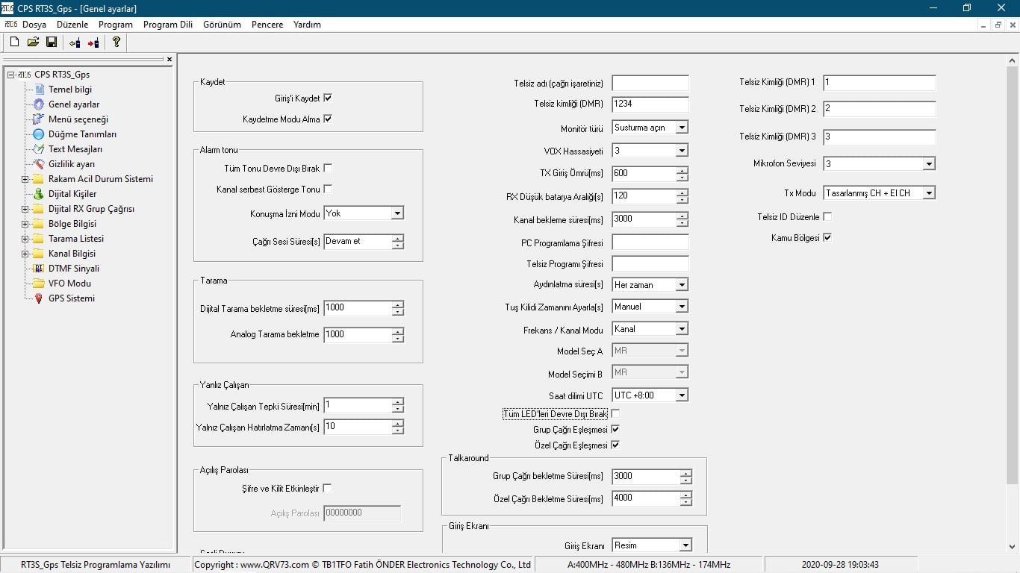Enable Tüm Tonu Devre Dışı Bırak checkbox
The width and height of the screenshot is (1020, 573).
(328, 168)
